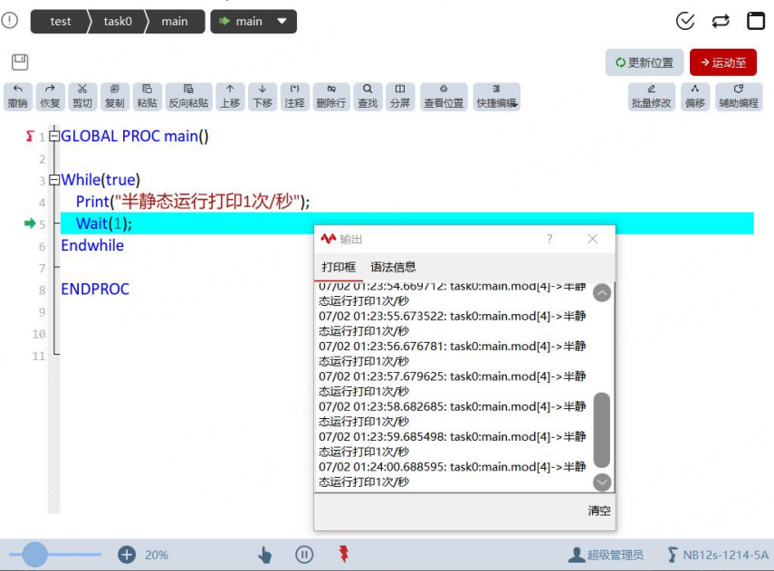Click the highlighted Wait(1) line
This screenshot has height=571, width=774.
[x=406, y=224]
